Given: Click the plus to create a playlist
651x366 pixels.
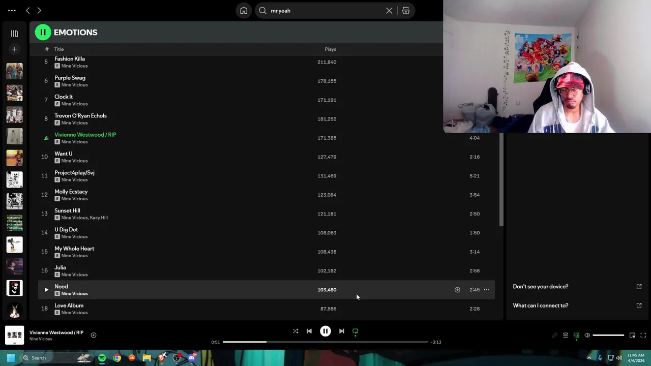Looking at the screenshot, I should (14, 49).
